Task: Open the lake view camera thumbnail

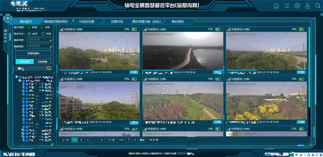Action: tap(183, 51)
